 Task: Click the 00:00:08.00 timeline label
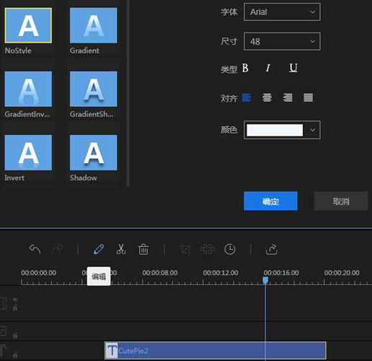pos(160,273)
